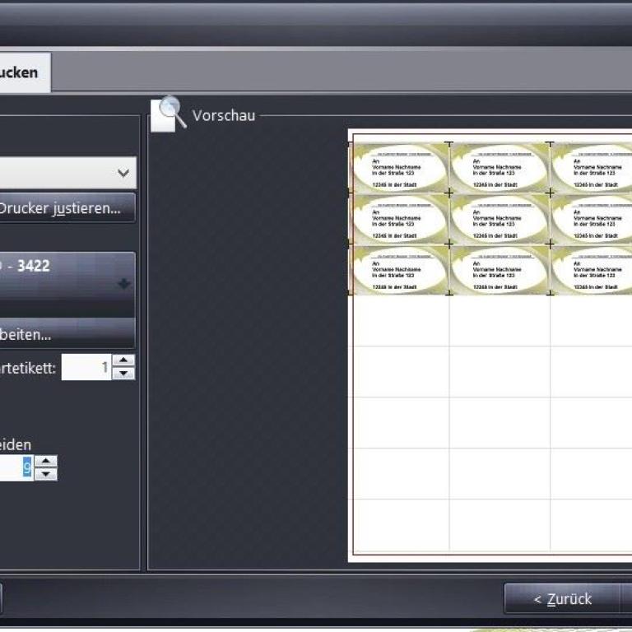The height and width of the screenshot is (632, 632).
Task: Click the first empty cell under the printed labels
Action: [400, 321]
